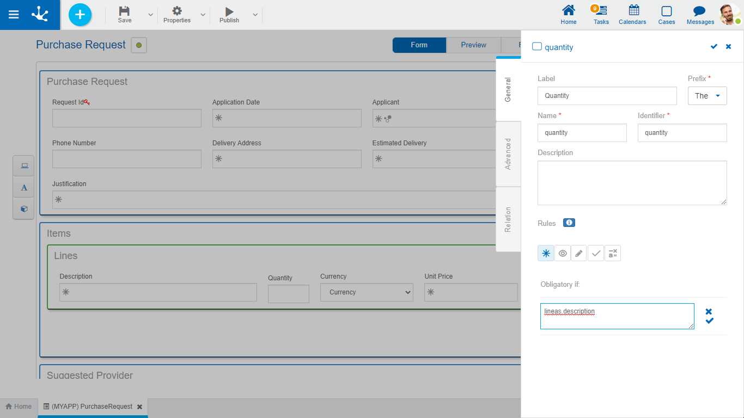This screenshot has width=744, height=418.
Task: Publish the form using play icon
Action: (229, 15)
